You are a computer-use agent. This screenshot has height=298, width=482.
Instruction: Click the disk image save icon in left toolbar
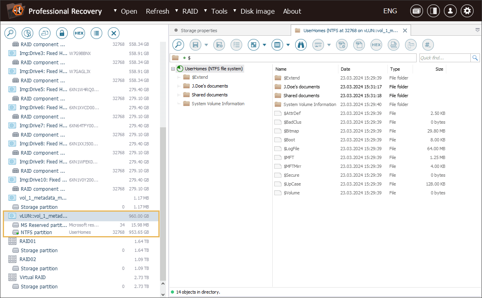pyautogui.click(x=45, y=33)
